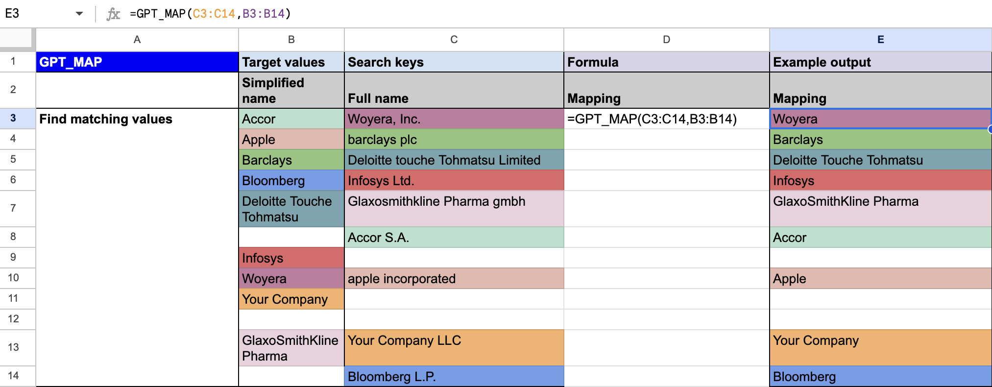Click the 'Search keys' header cell

pos(454,62)
